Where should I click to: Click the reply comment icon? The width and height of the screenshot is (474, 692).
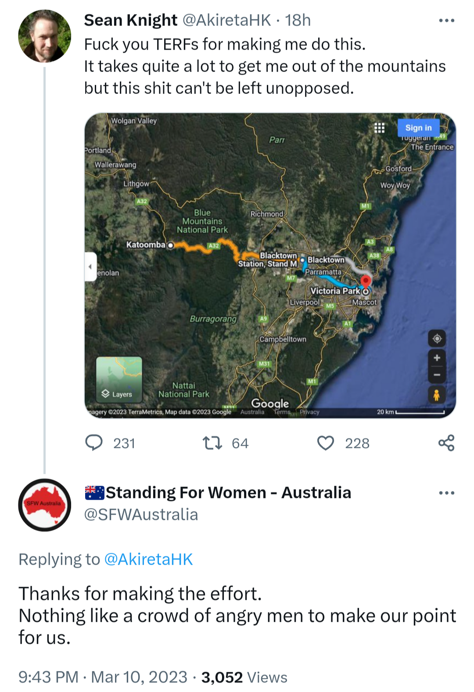pos(94,443)
